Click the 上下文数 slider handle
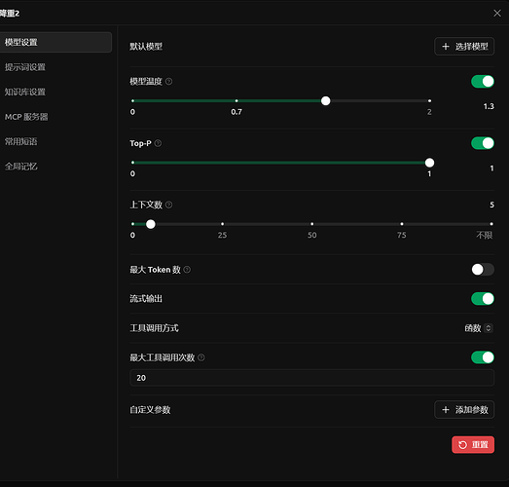509x487 pixels. pyautogui.click(x=151, y=224)
